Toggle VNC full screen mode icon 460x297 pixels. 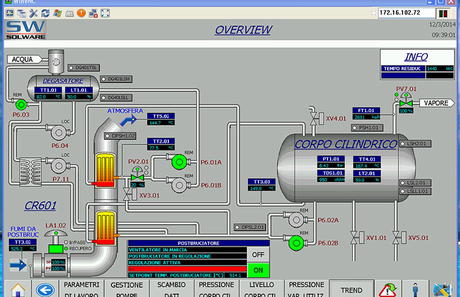105,13
